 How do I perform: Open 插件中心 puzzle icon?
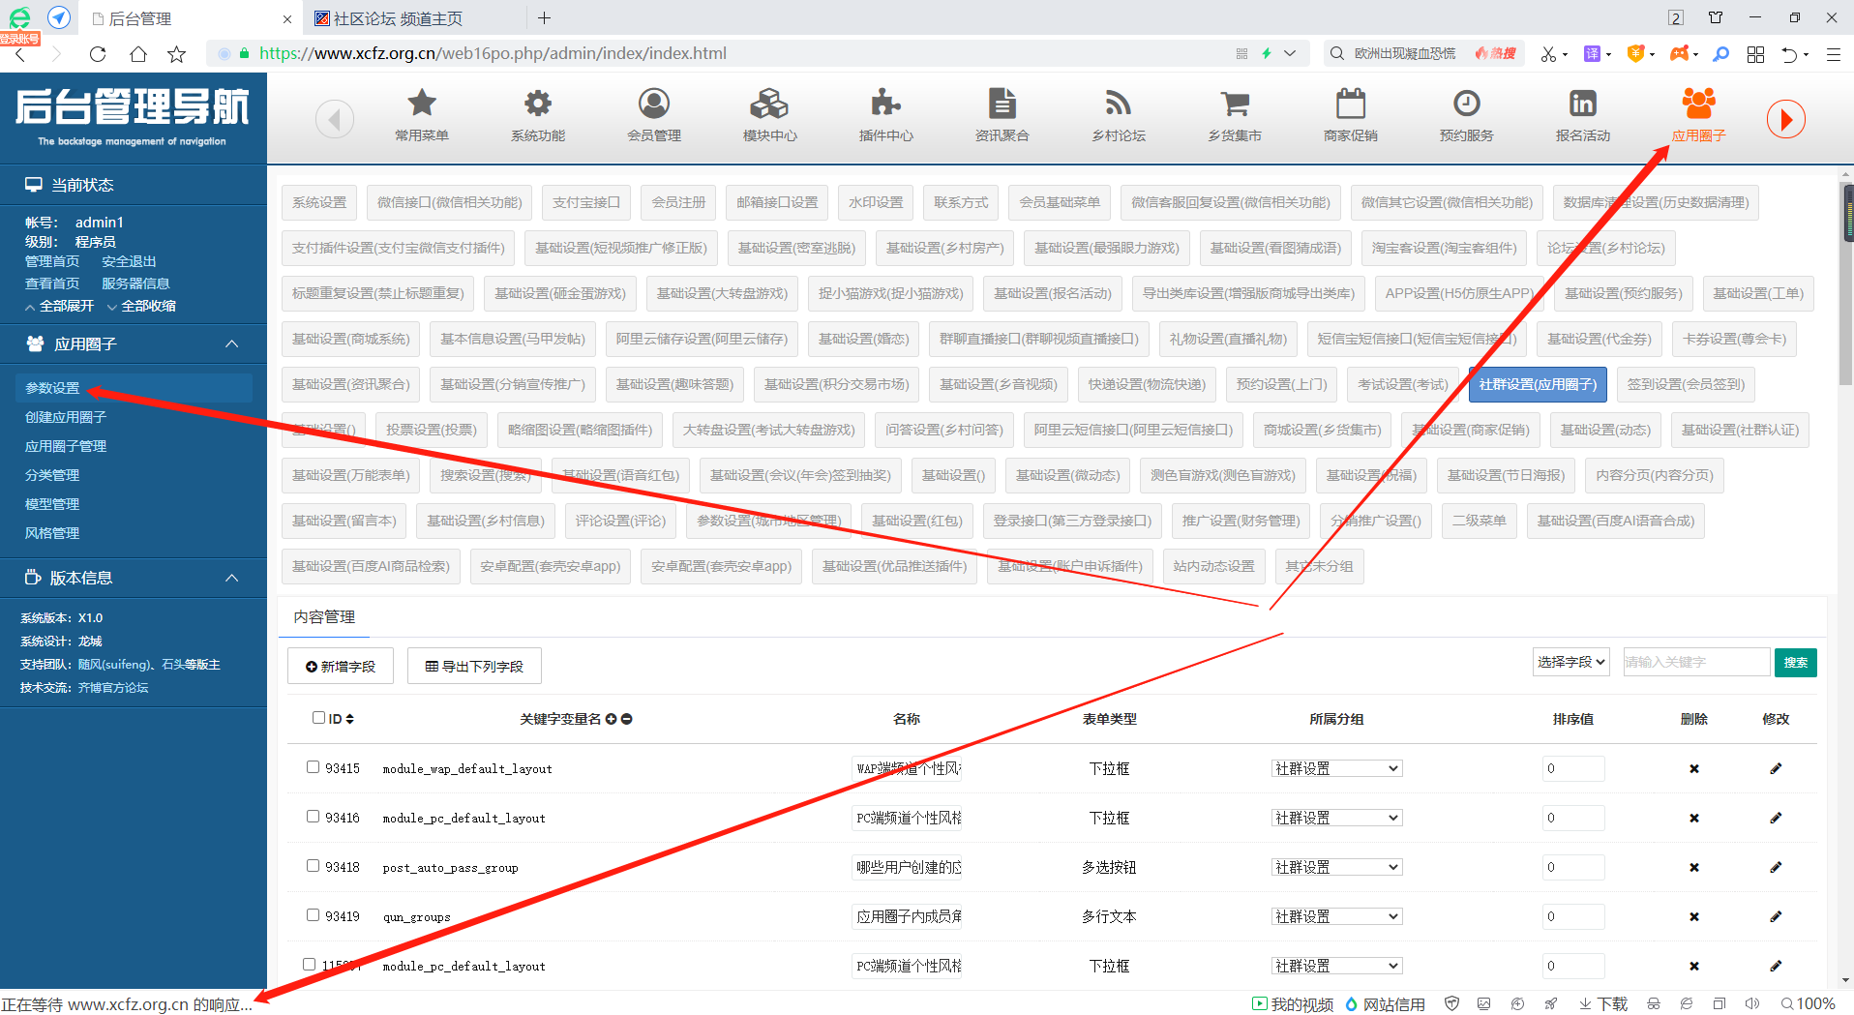pyautogui.click(x=885, y=104)
